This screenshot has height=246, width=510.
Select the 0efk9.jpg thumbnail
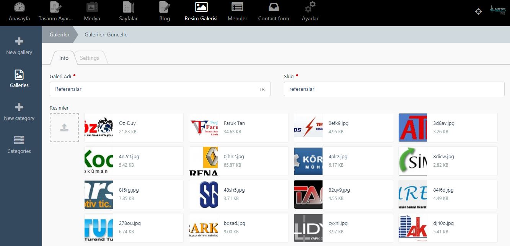pos(308,128)
